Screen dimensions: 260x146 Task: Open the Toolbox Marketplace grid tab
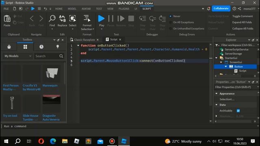pyautogui.click(x=25, y=47)
